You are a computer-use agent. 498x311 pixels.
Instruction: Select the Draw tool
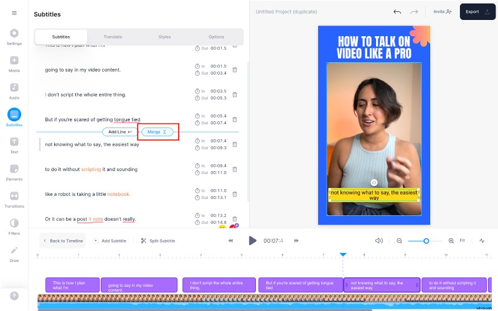click(x=14, y=254)
